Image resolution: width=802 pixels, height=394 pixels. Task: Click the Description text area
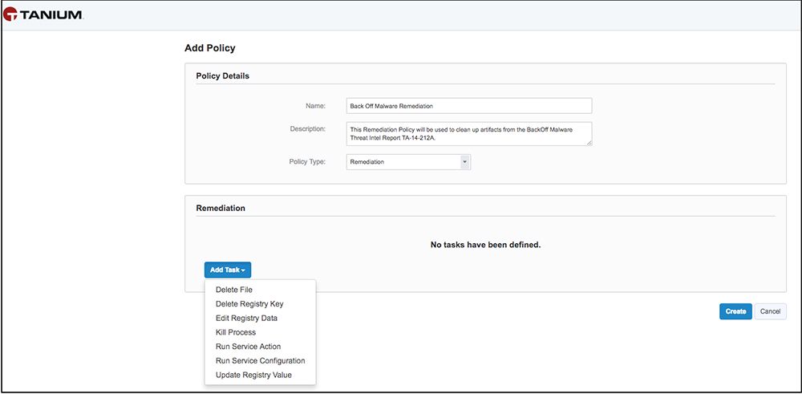(469, 133)
